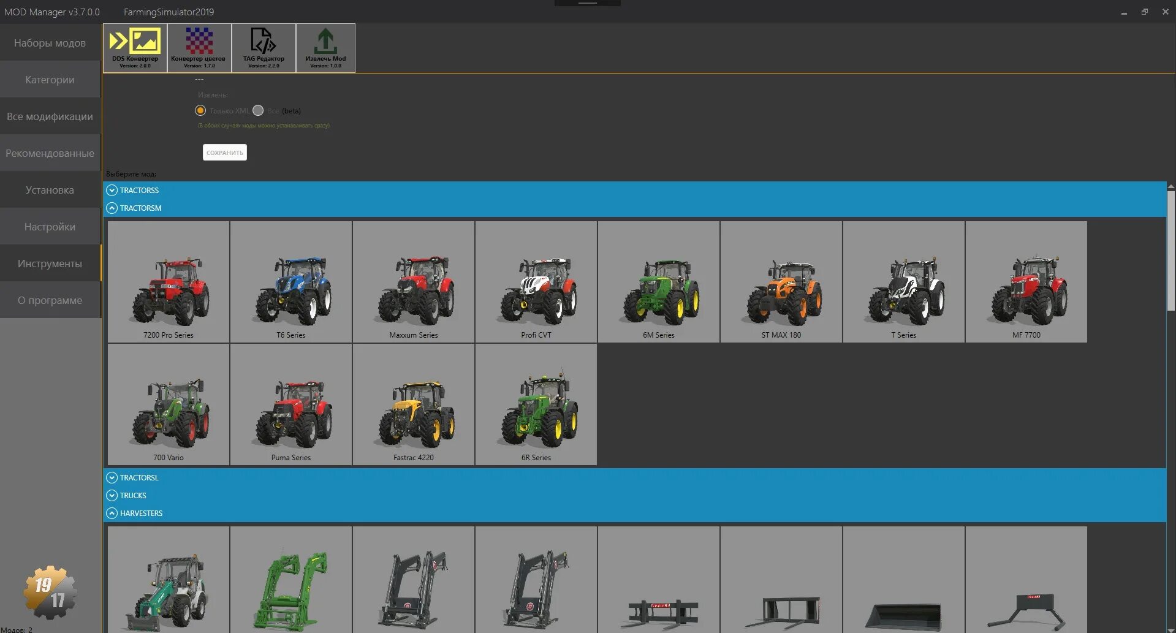
Task: Select the Только XML radio option
Action: tap(200, 110)
